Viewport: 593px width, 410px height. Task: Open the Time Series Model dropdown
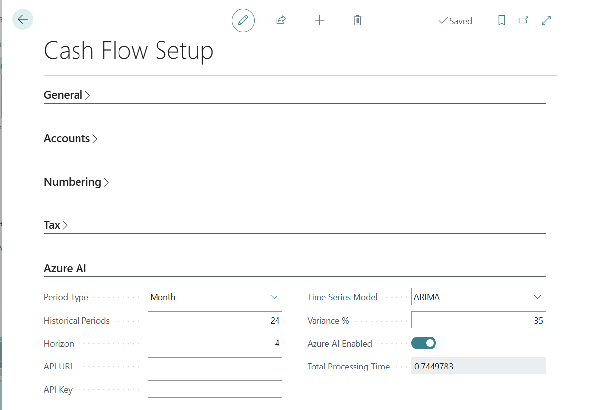coord(478,297)
